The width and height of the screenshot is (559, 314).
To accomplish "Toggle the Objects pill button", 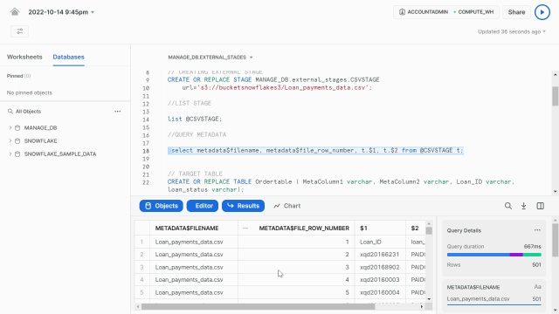I will click(161, 206).
